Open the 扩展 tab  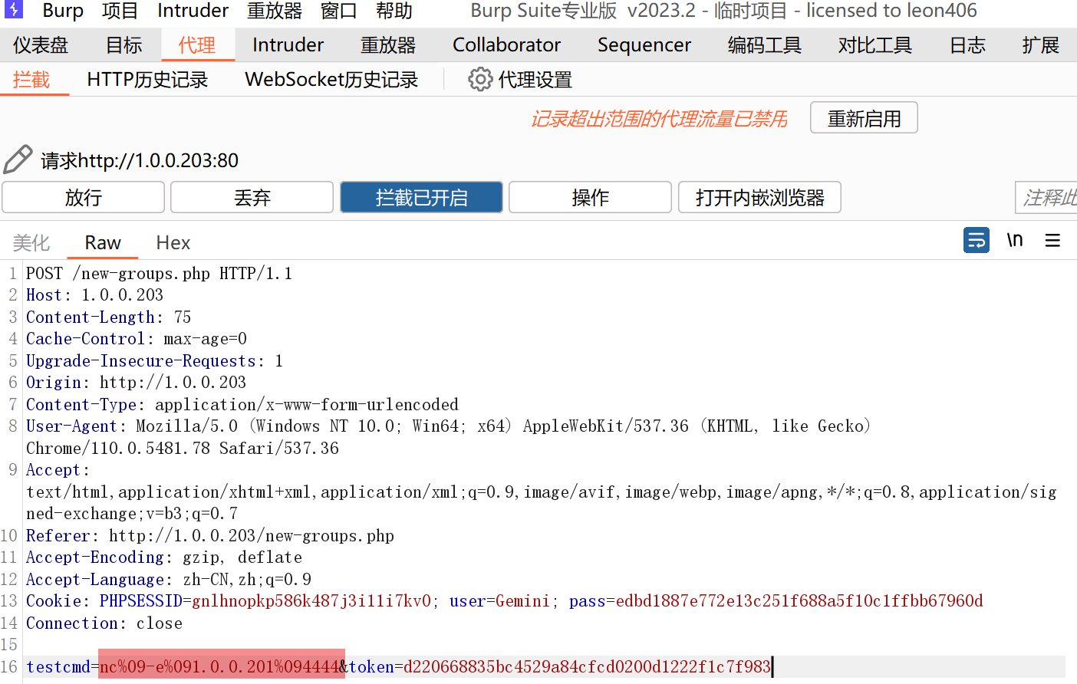(x=1041, y=45)
